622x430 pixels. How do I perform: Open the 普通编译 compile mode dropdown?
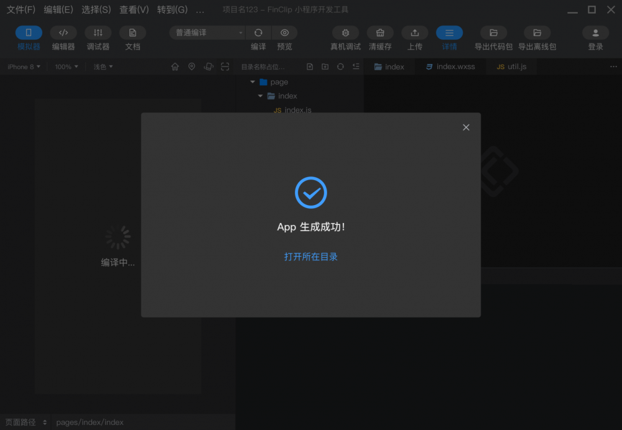pos(207,33)
